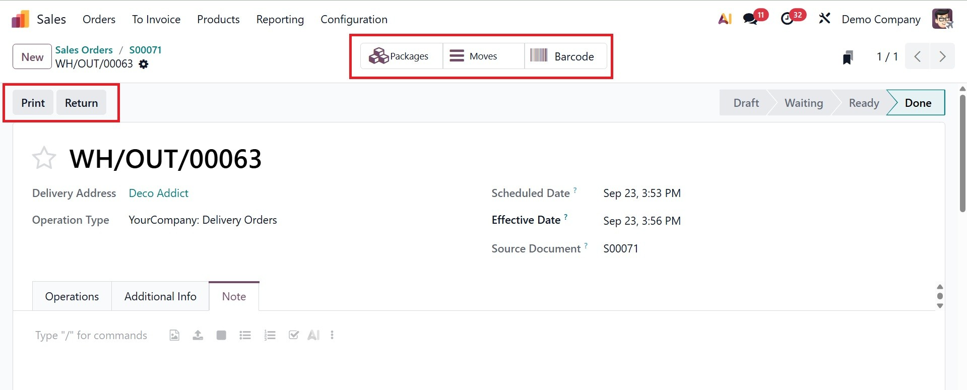The image size is (967, 390).
Task: Click the Sales app name in the navbar
Action: pyautogui.click(x=51, y=19)
